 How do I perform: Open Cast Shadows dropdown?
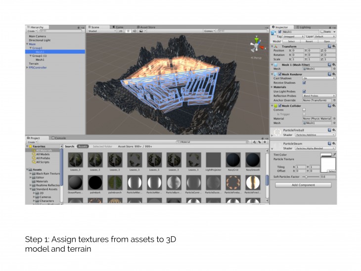tap(318, 78)
